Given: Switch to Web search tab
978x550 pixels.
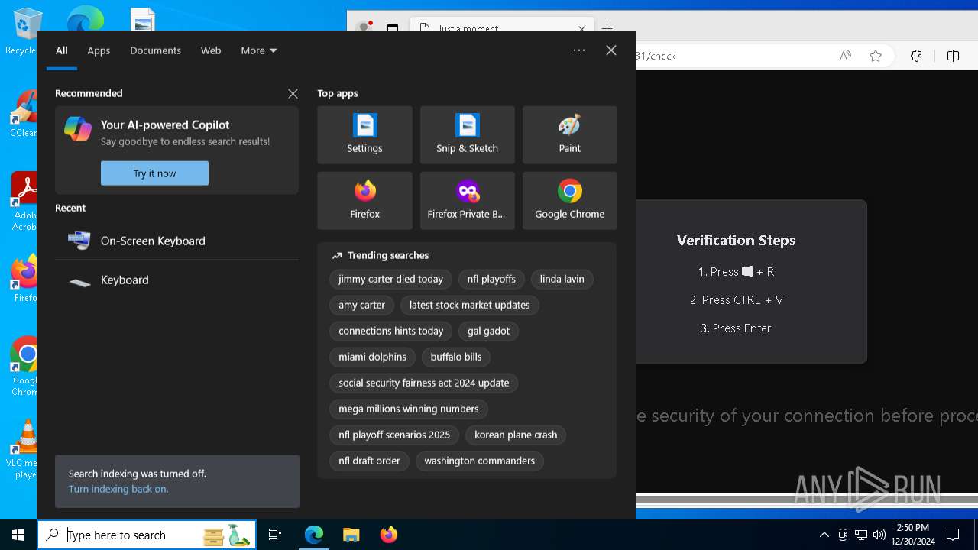Looking at the screenshot, I should pos(211,50).
